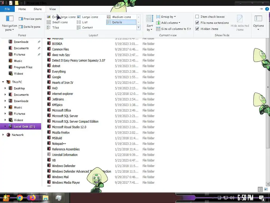
Task: Select the Uninstall Information folder
Action: point(65,155)
